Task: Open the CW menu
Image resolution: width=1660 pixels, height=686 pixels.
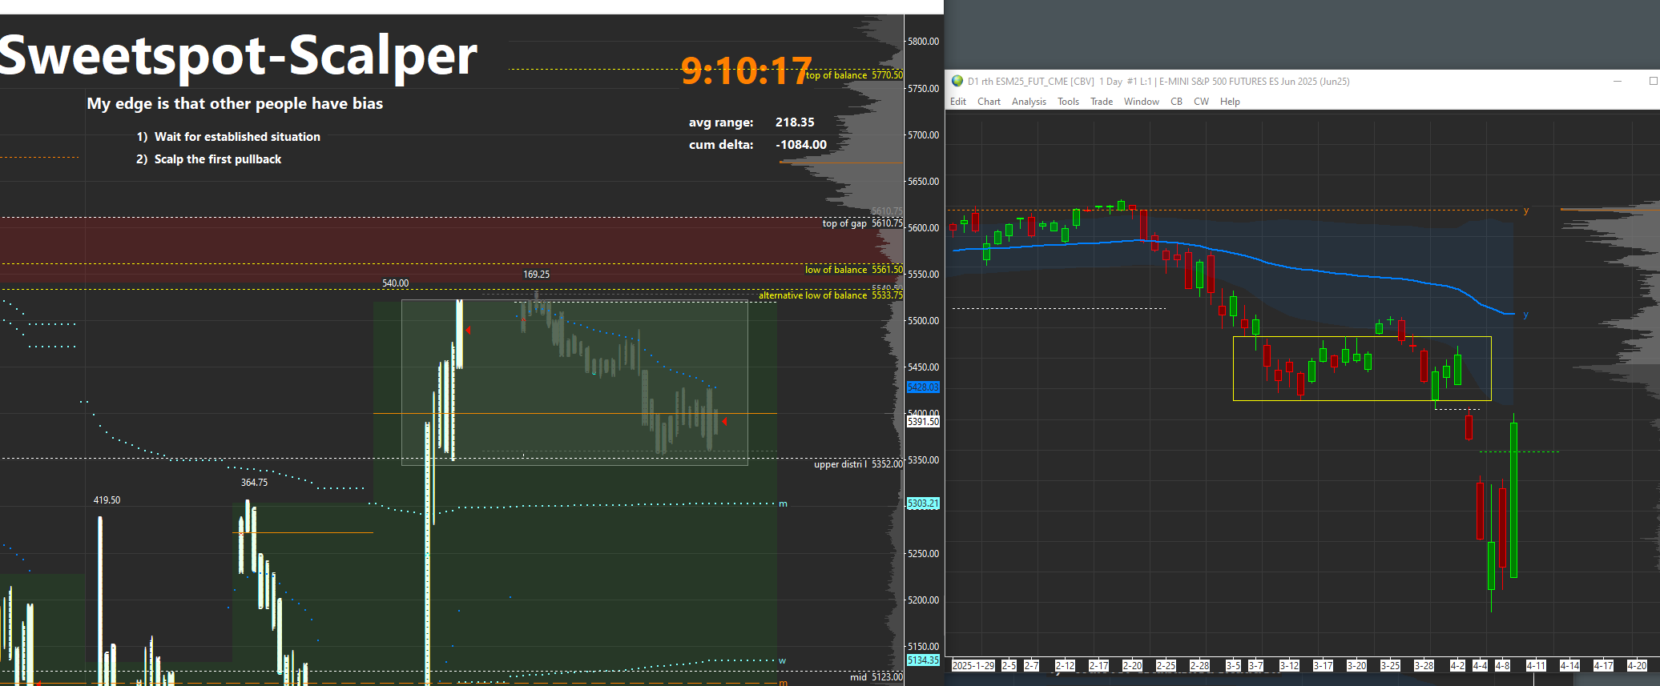Action: pos(1201,102)
